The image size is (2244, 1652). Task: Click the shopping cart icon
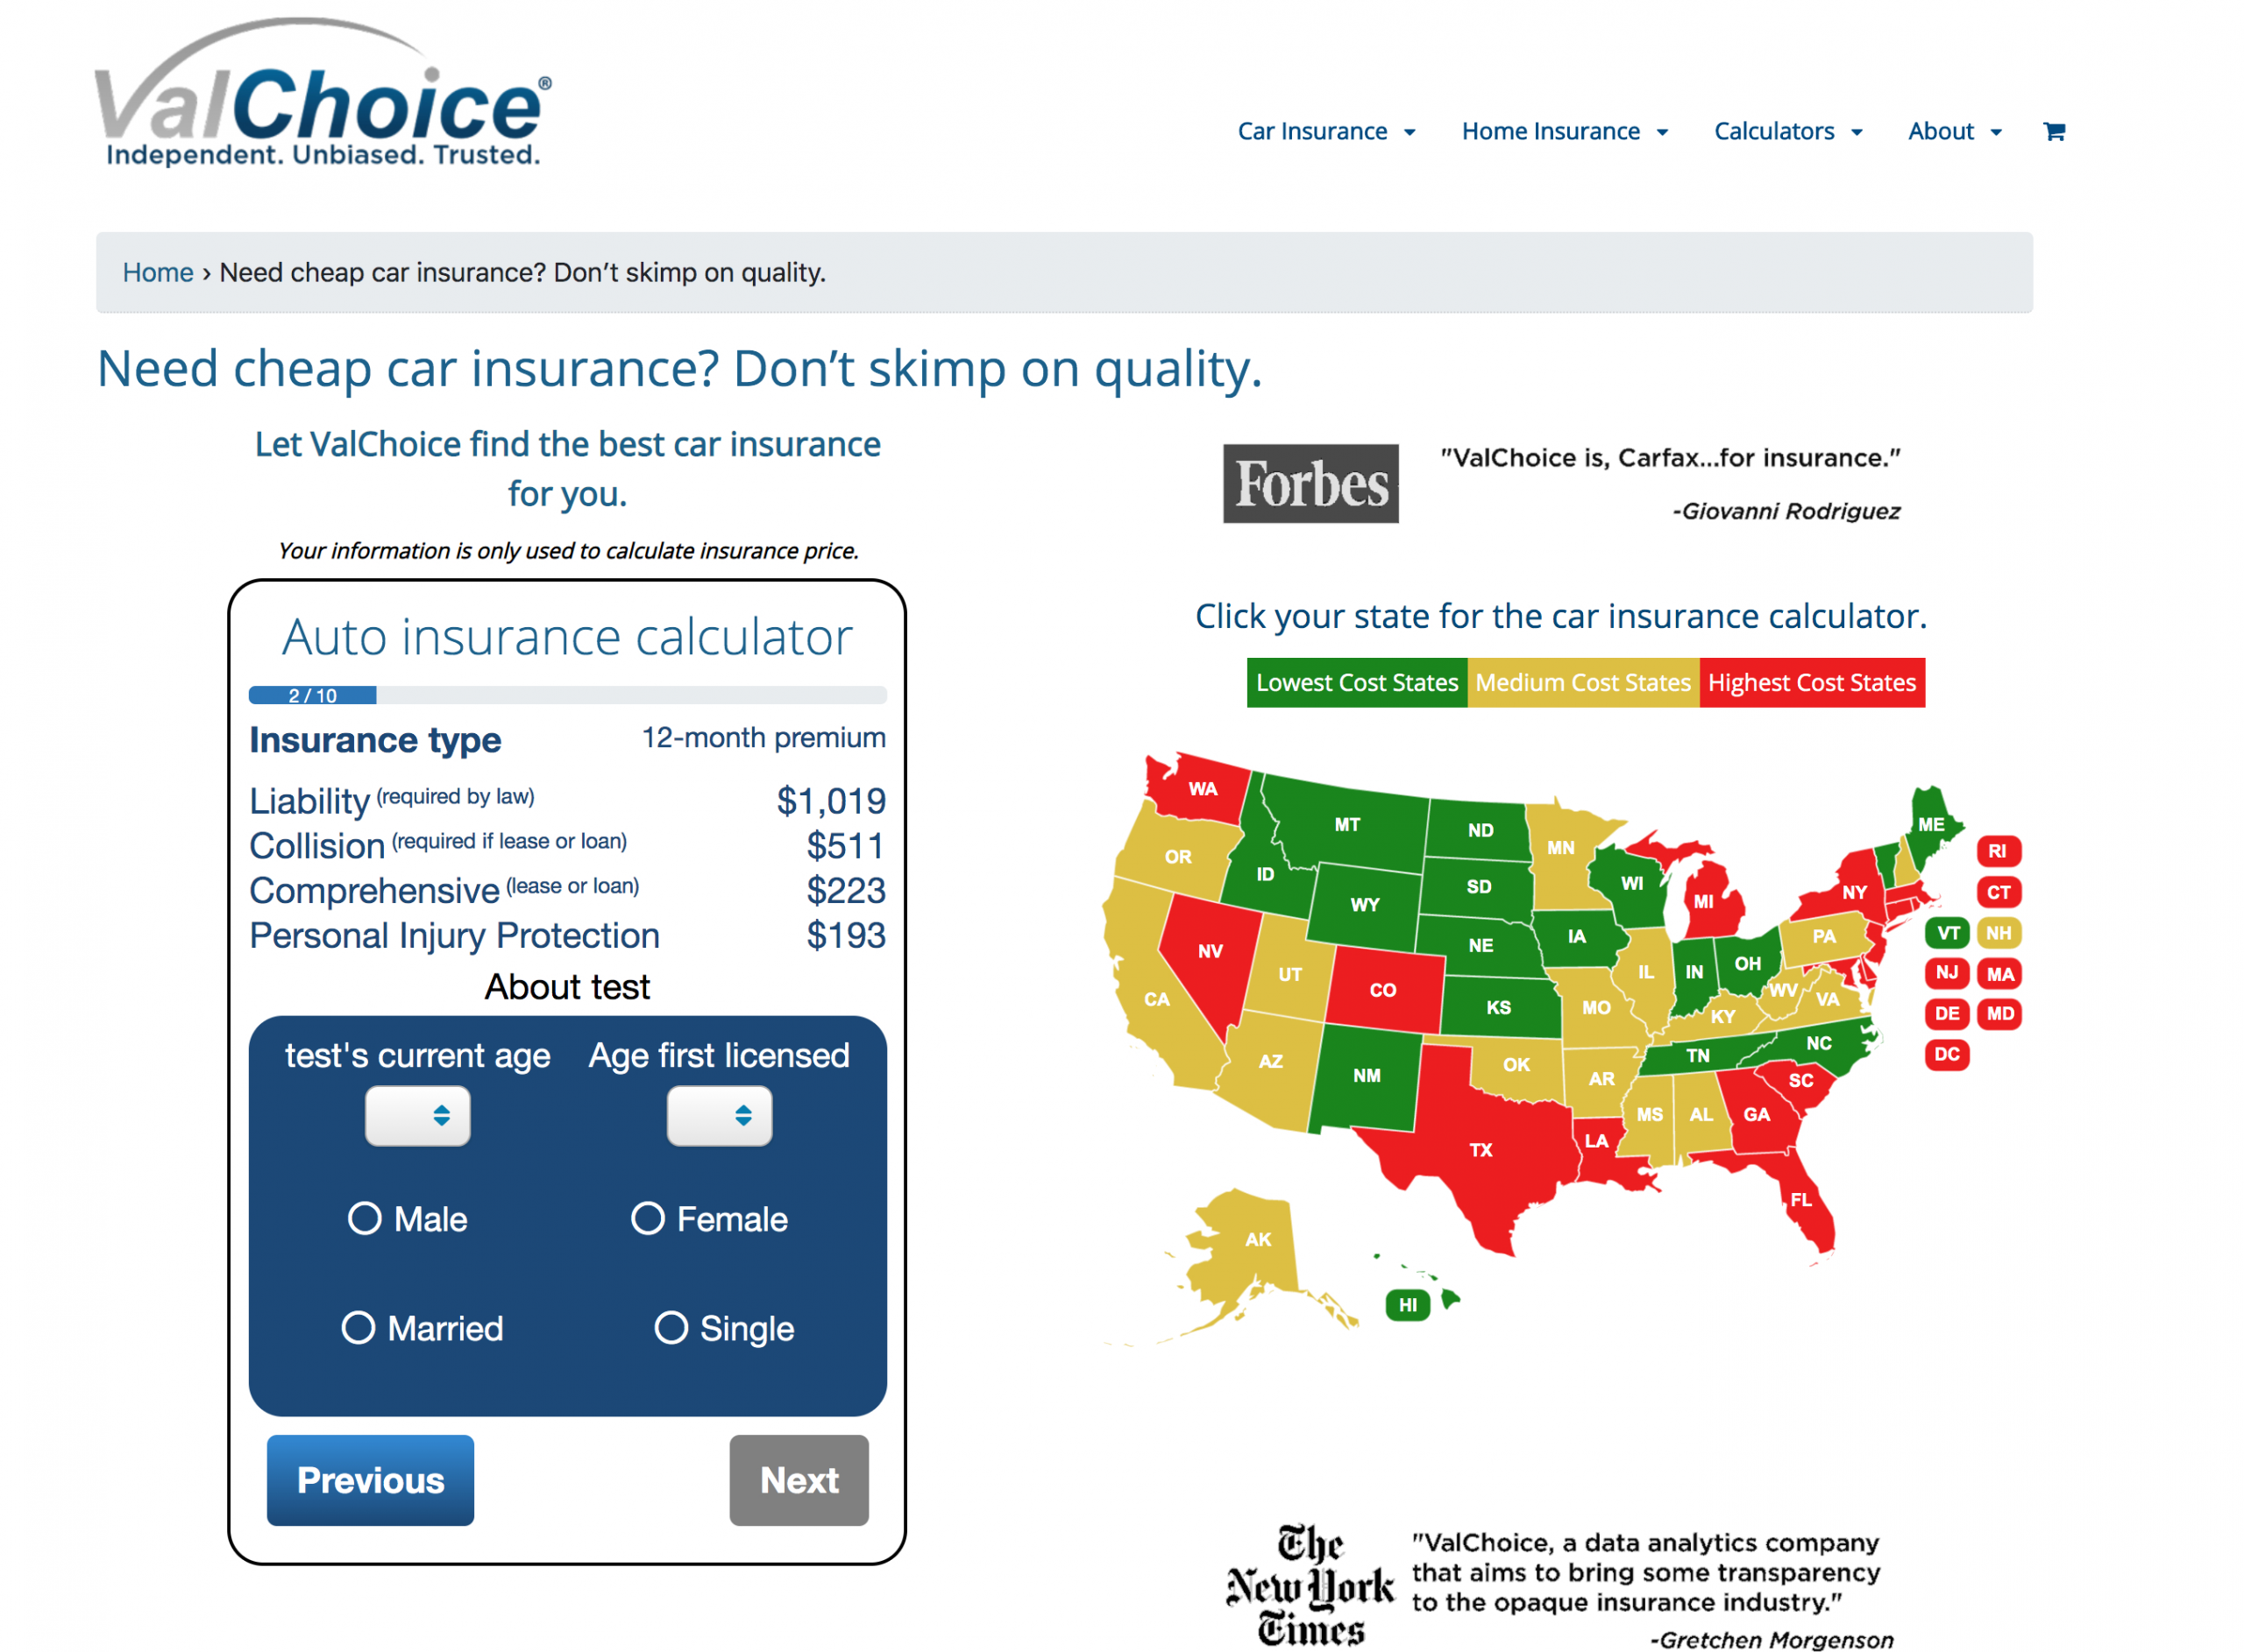[x=2052, y=131]
